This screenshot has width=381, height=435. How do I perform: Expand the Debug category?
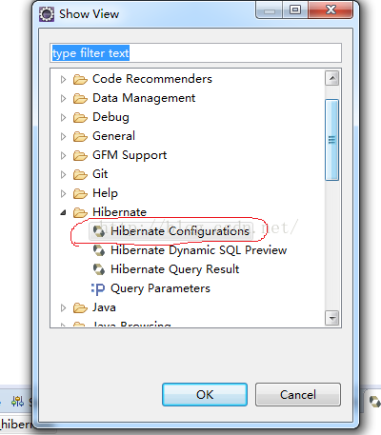click(63, 117)
